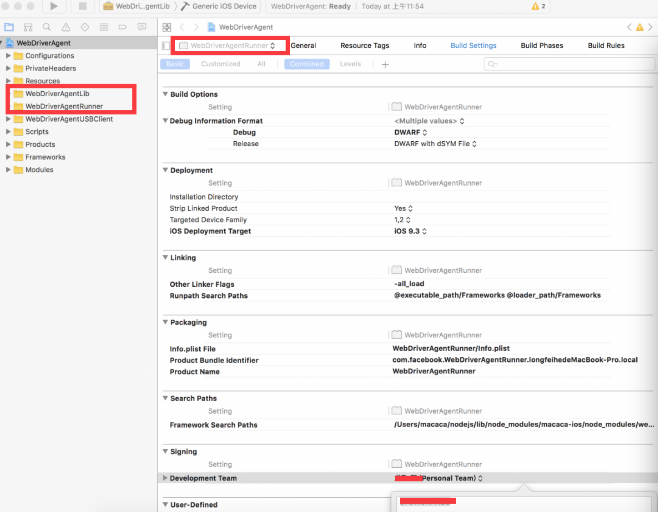Open the WebDriverAgentRunner target selector dropdown
The height and width of the screenshot is (512, 658).
point(228,45)
